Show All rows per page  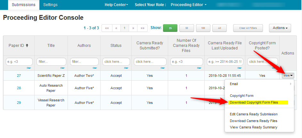219,28
